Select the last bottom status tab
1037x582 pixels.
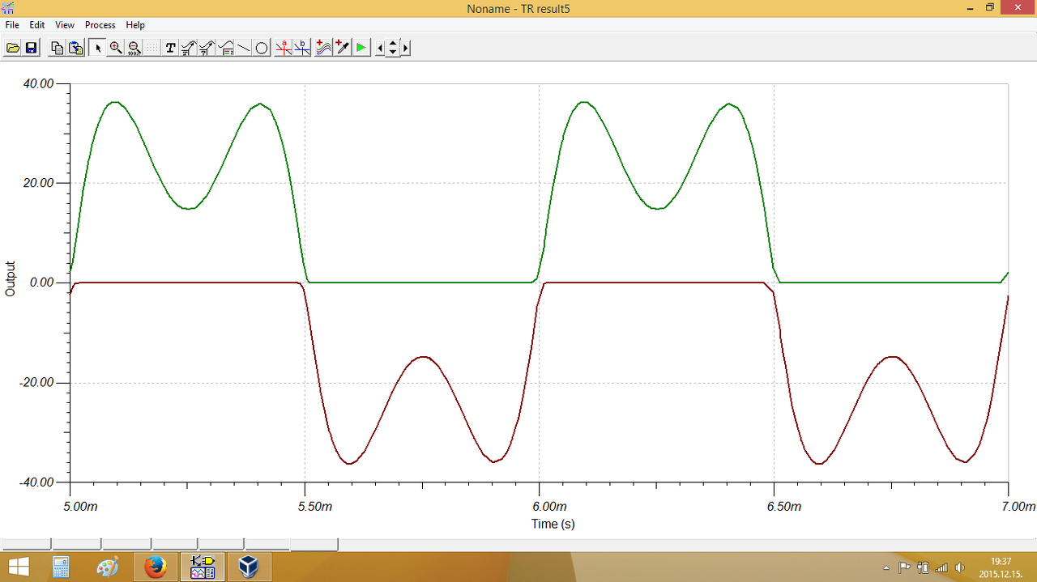pyautogui.click(x=314, y=545)
